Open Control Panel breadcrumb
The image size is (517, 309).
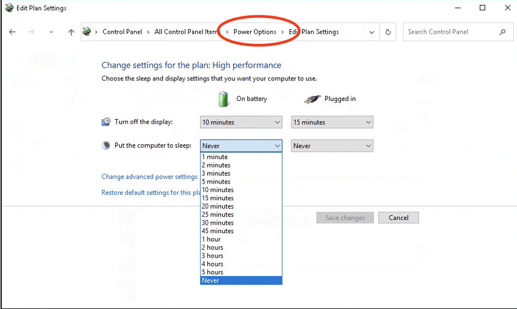(122, 32)
